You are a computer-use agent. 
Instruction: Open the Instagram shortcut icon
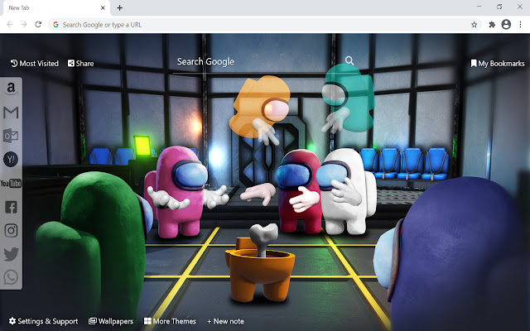pyautogui.click(x=11, y=230)
